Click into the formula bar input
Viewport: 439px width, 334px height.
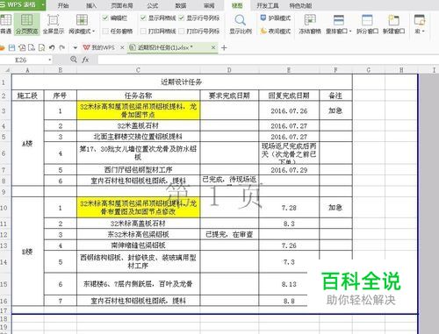[x=268, y=60]
